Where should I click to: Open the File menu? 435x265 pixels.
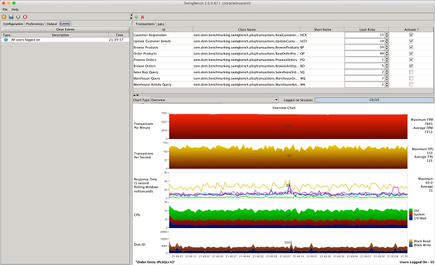coord(5,9)
